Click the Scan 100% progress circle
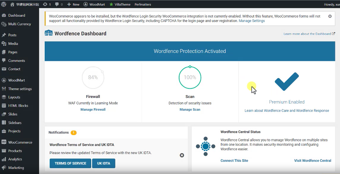Screen dimensions: 340x174 pos(190,77)
